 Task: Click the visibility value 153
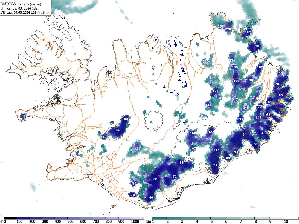click(280, 71)
